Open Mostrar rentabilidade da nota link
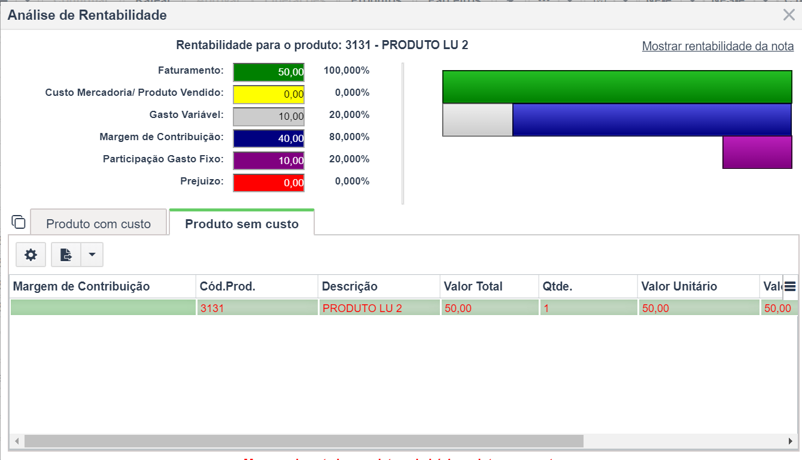 [x=718, y=46]
